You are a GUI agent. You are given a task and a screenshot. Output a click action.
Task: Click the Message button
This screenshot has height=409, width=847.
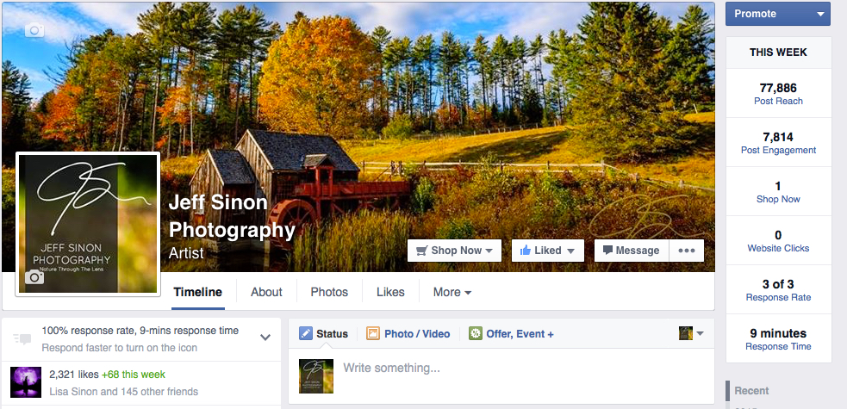(631, 251)
